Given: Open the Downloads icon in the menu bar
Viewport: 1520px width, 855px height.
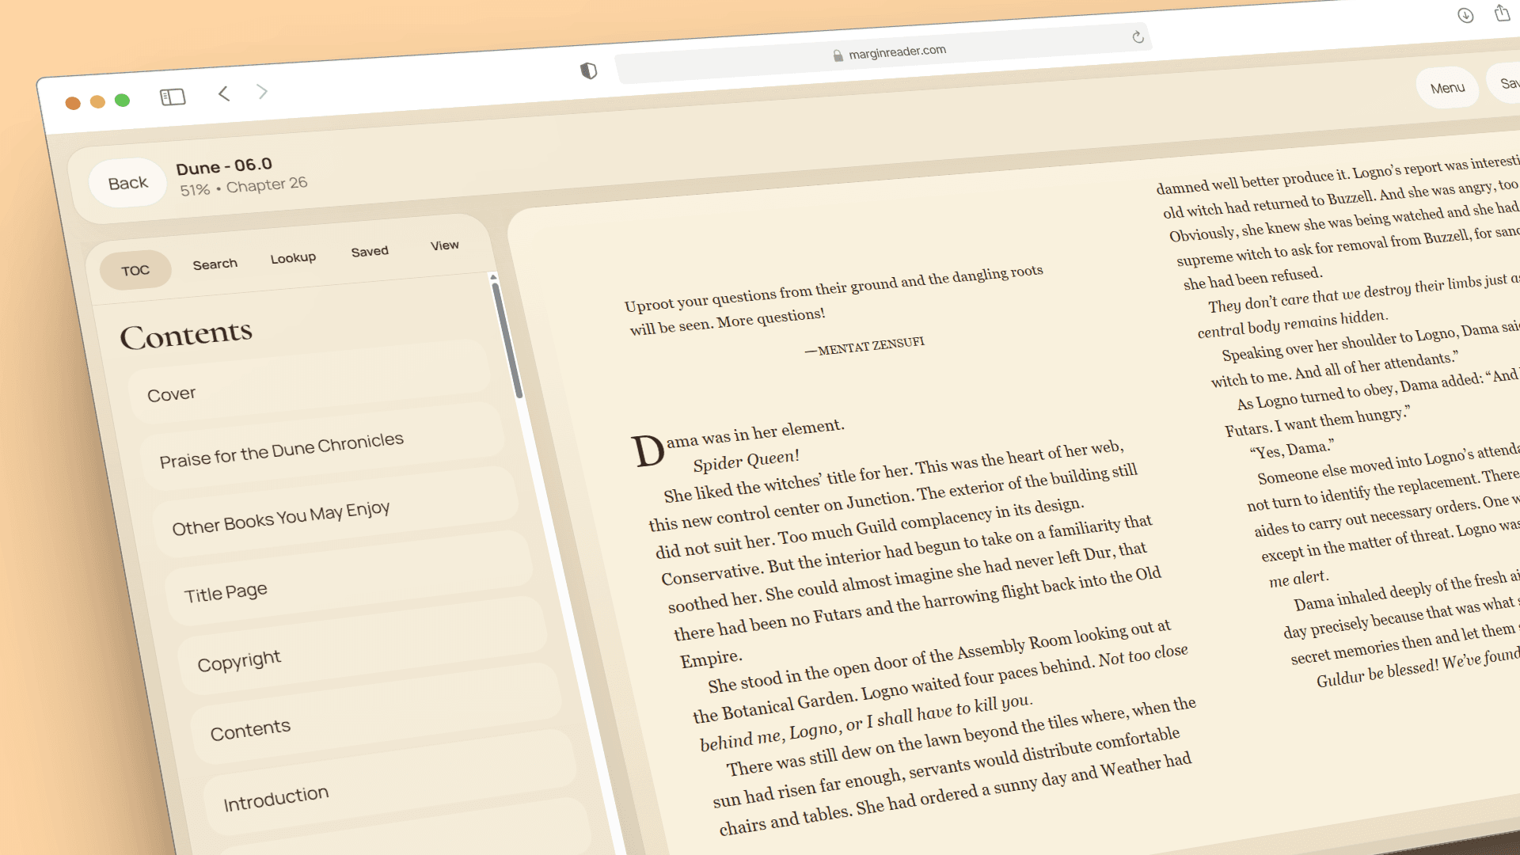Looking at the screenshot, I should (1465, 15).
